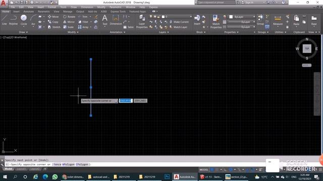Click Make Current layer button

(179, 22)
